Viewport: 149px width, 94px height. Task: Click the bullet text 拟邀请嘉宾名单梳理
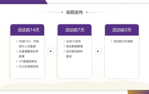[28, 54]
